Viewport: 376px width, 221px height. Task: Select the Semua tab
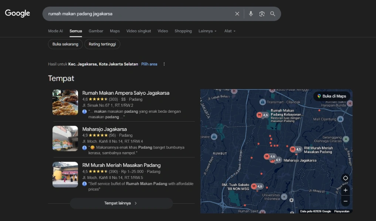[x=76, y=31]
